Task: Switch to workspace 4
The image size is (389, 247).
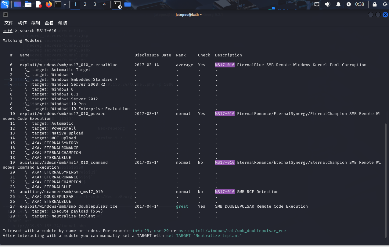Action: point(105,4)
